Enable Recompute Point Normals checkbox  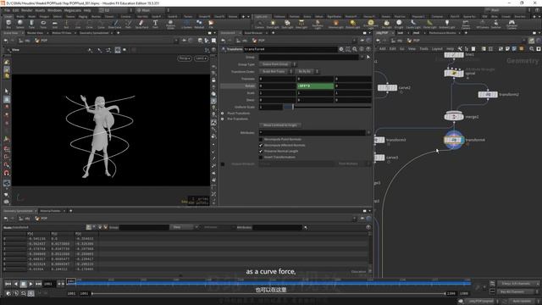(261, 139)
